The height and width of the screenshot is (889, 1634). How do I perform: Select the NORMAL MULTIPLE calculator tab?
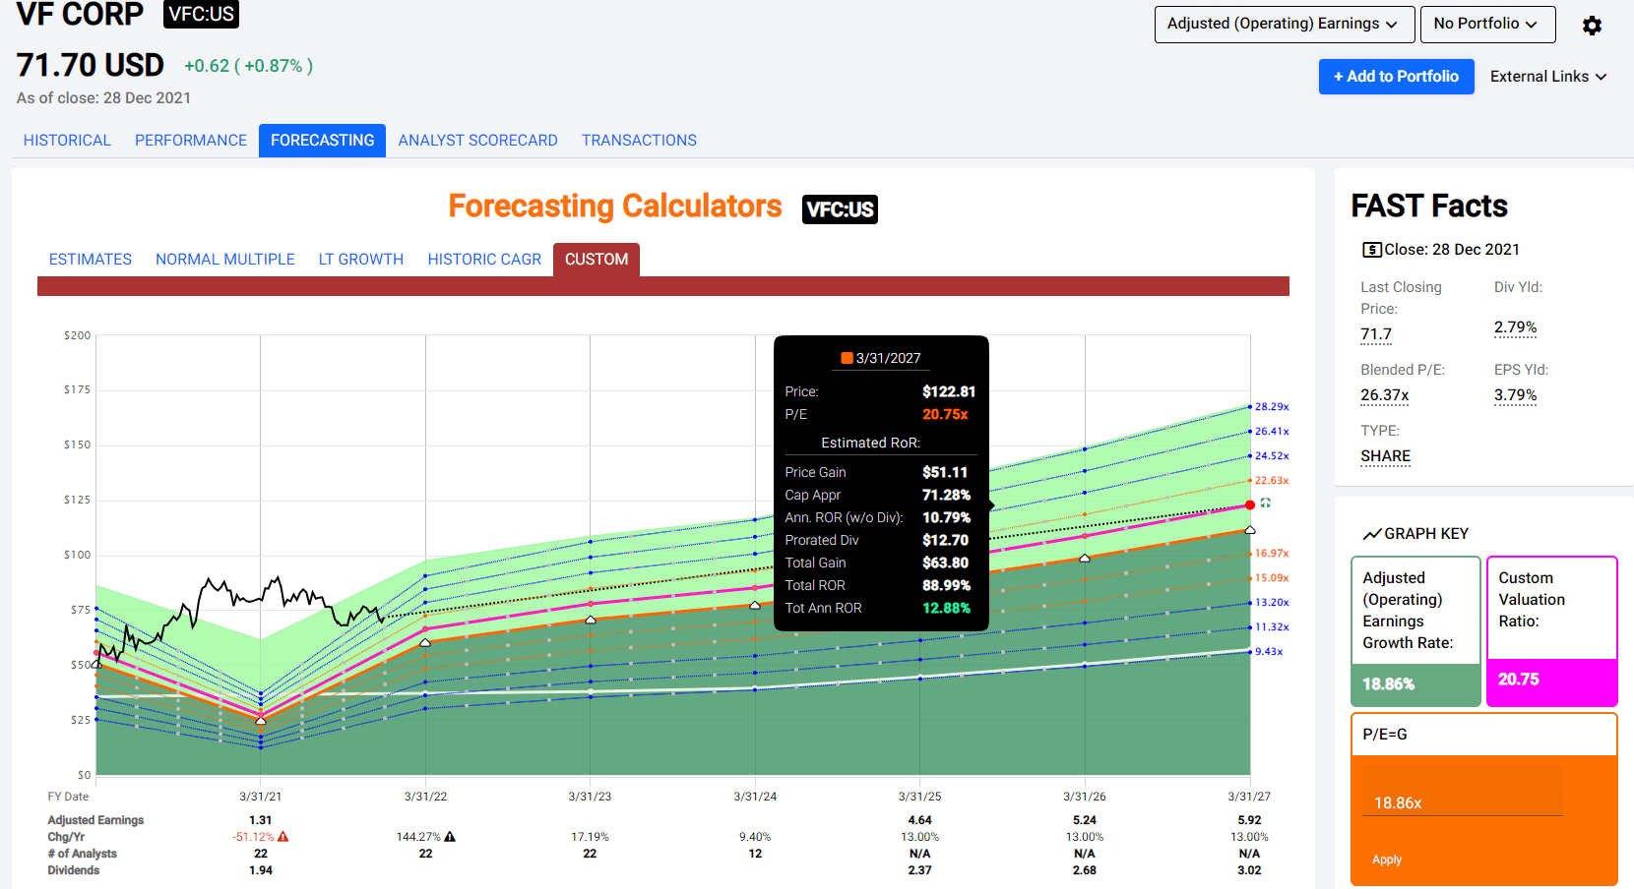tap(225, 260)
